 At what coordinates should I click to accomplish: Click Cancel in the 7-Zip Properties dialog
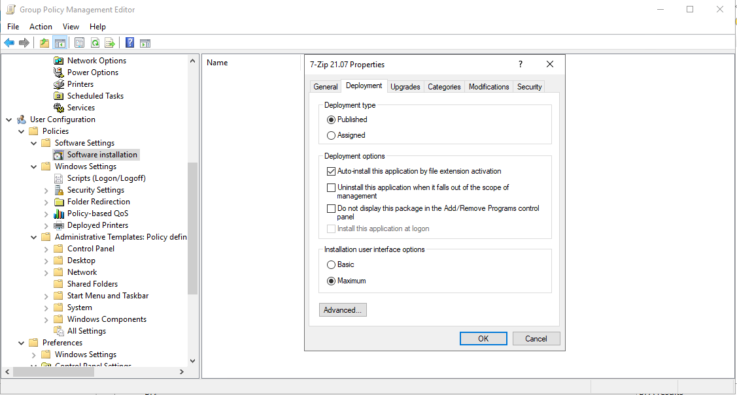(x=536, y=339)
